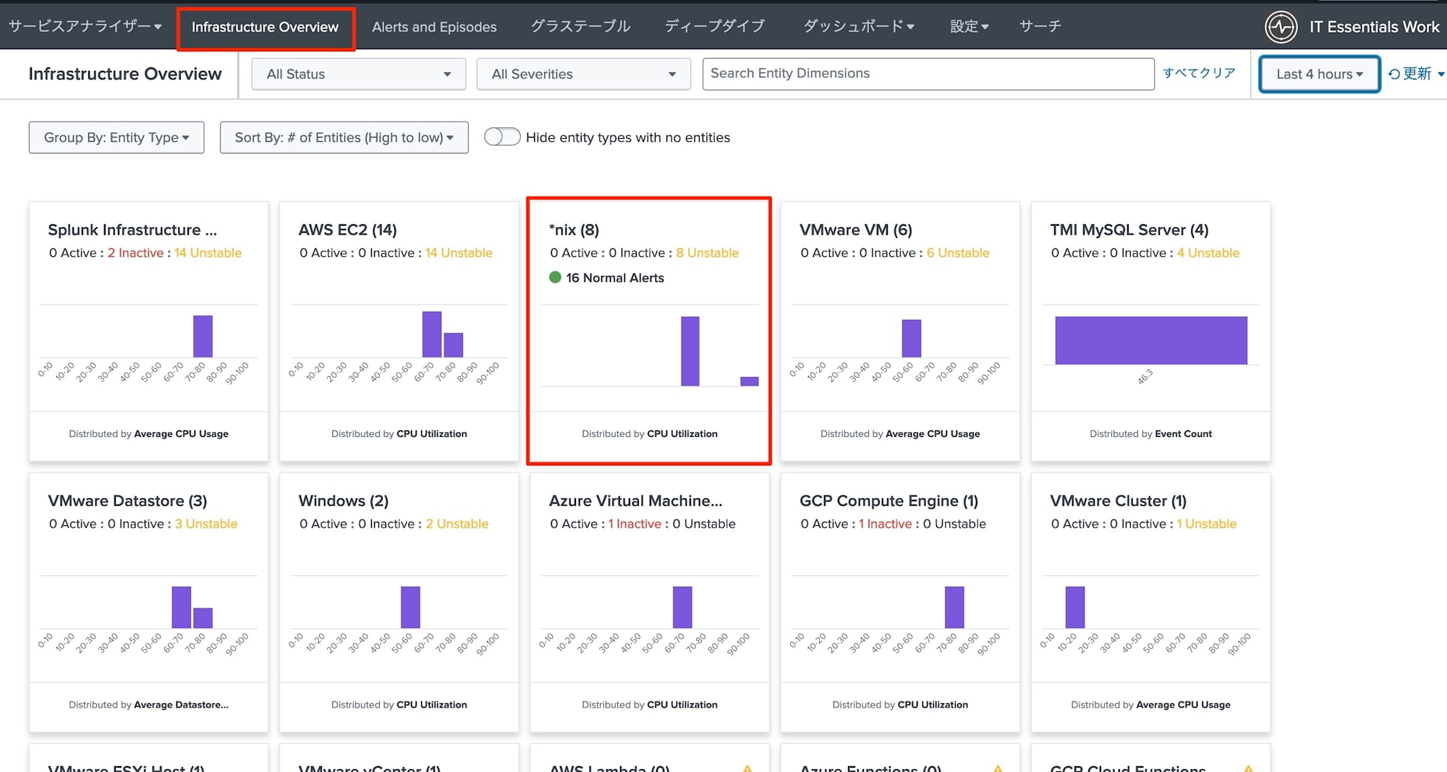1447x772 pixels.
Task: Go to the グラステーブル tab
Action: coord(580,26)
